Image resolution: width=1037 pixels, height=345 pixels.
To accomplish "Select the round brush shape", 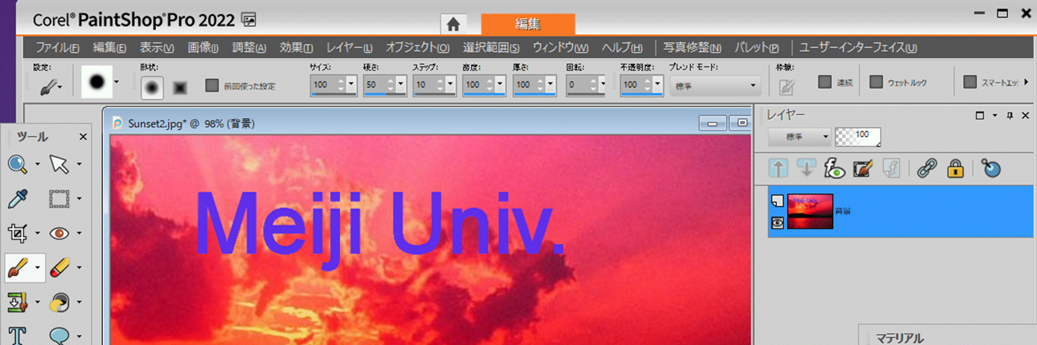I will click(152, 87).
